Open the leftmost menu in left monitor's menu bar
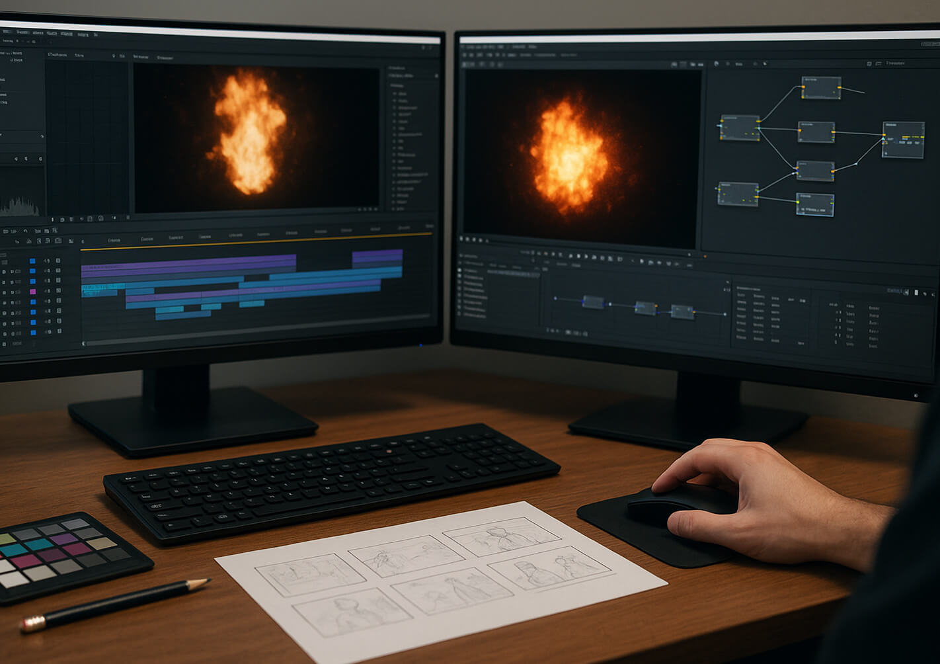This screenshot has height=664, width=940. point(7,31)
